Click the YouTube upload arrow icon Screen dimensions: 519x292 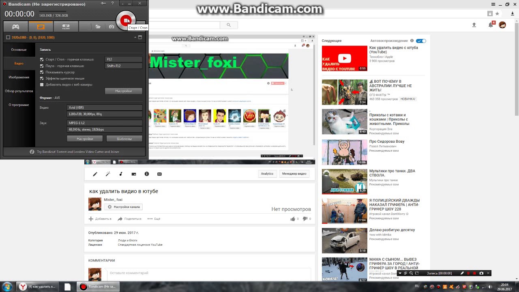[474, 25]
